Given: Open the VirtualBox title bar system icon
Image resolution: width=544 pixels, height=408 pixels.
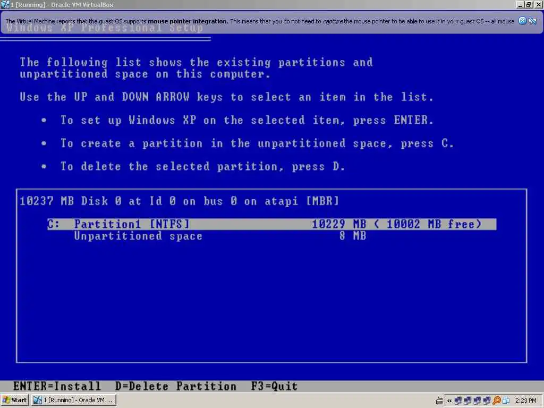Looking at the screenshot, I should 4,4.
